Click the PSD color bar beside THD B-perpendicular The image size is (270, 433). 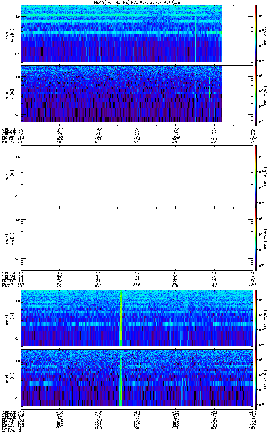[256, 176]
